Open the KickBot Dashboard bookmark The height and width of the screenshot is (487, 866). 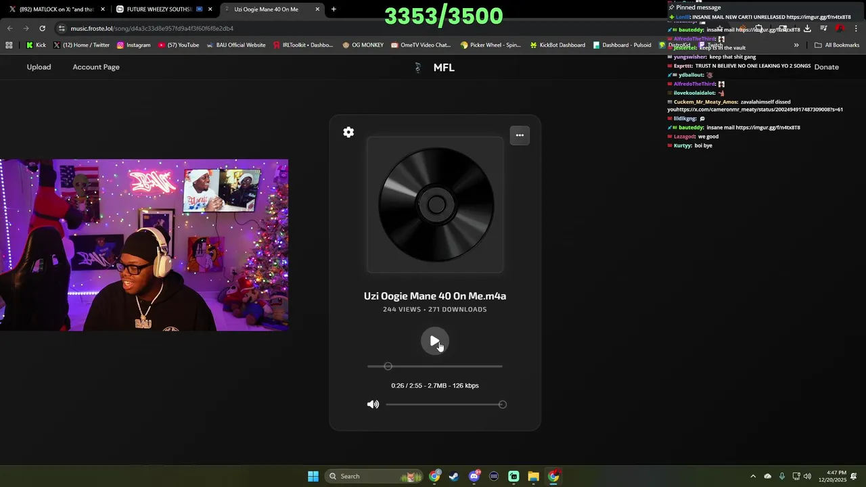[x=557, y=45]
